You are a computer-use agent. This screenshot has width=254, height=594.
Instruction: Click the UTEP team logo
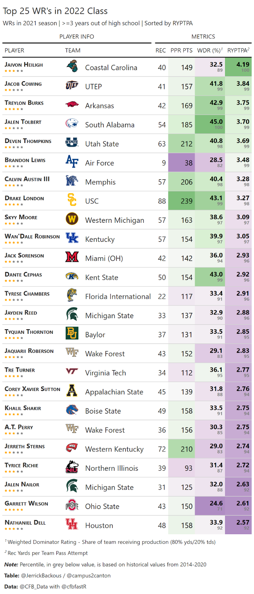[x=72, y=86]
